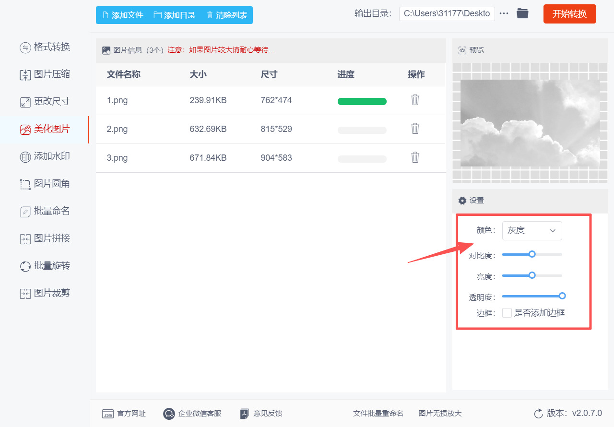Click the beautify image (美化图片) icon

pos(25,130)
